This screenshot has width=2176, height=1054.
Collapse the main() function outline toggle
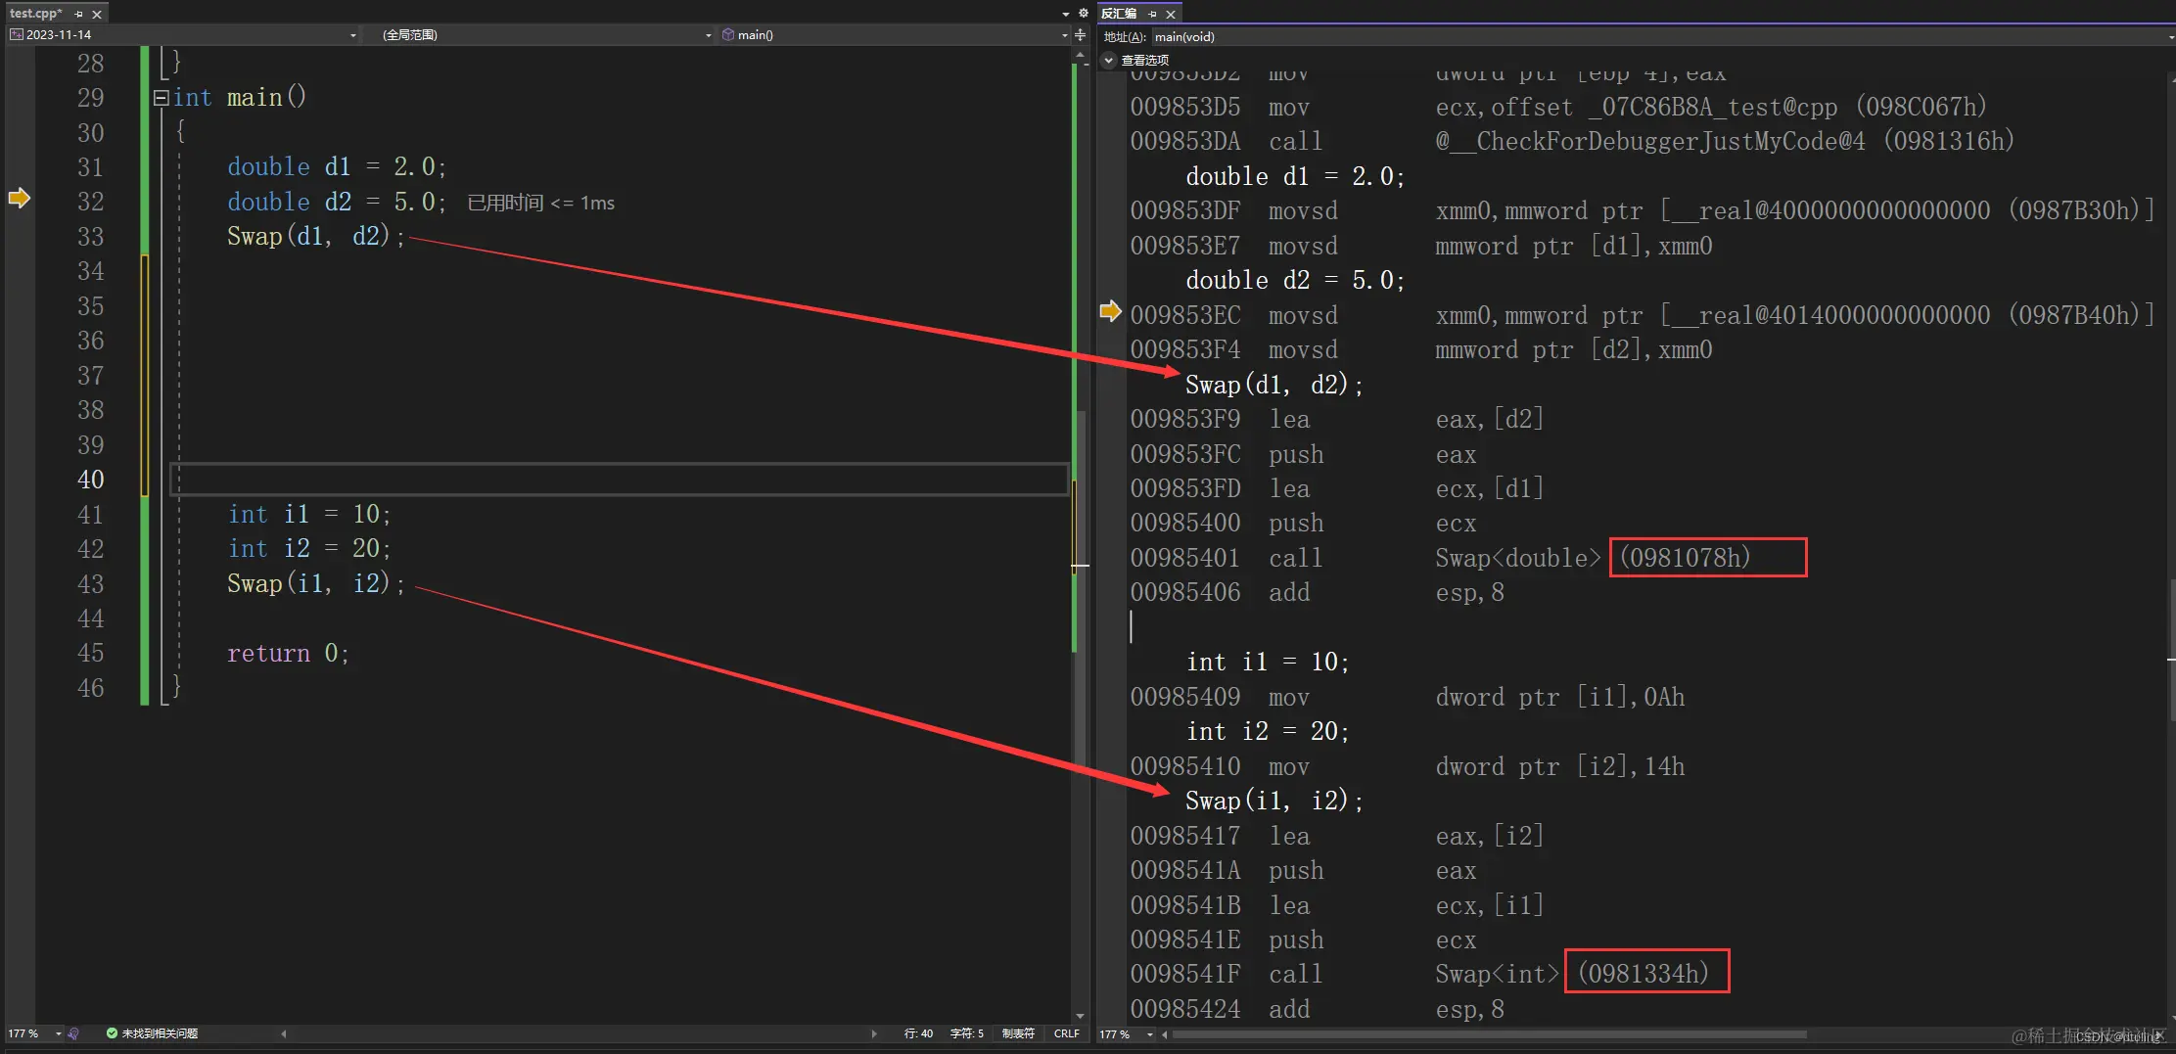[x=161, y=98]
